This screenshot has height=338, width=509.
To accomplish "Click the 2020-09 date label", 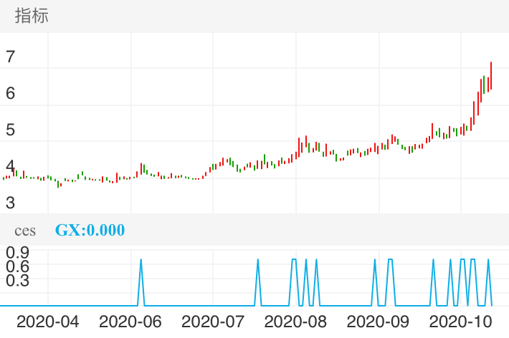I will click(378, 322).
